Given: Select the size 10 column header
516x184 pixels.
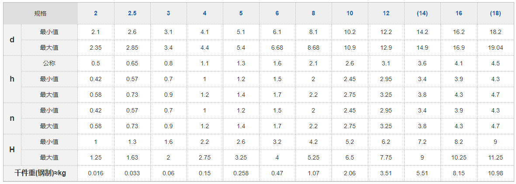Looking at the screenshot, I should (x=350, y=14).
